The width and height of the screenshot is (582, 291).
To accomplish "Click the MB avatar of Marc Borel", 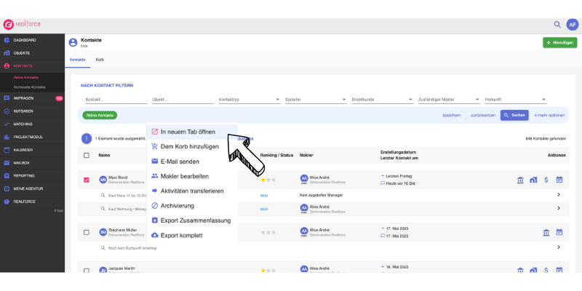I will click(103, 180).
